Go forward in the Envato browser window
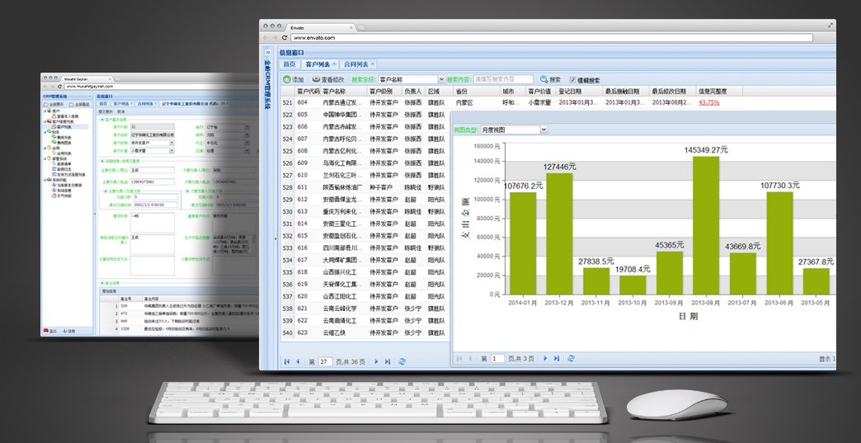 click(x=275, y=38)
